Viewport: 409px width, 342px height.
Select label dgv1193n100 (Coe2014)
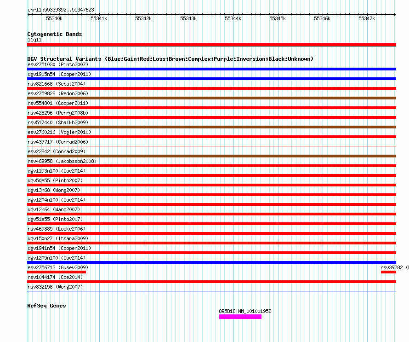coord(57,171)
